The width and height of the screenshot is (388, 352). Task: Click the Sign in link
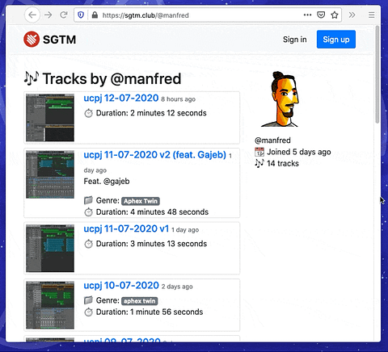295,40
